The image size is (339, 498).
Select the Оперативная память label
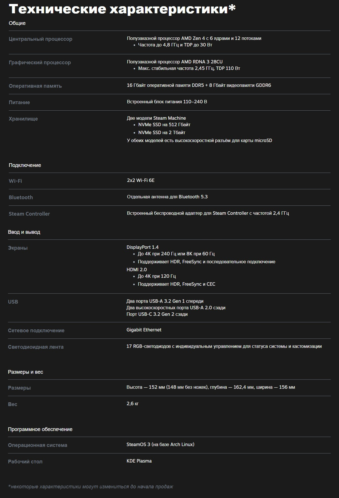click(35, 86)
